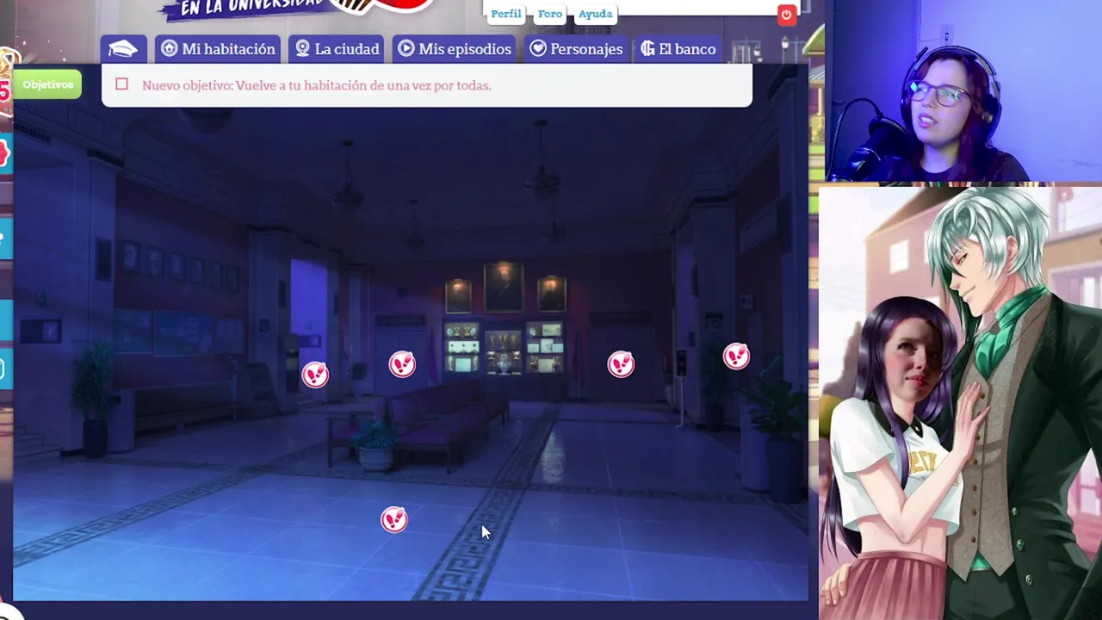Viewport: 1102px width, 620px height.
Task: Click the trophy display case
Action: (x=504, y=347)
